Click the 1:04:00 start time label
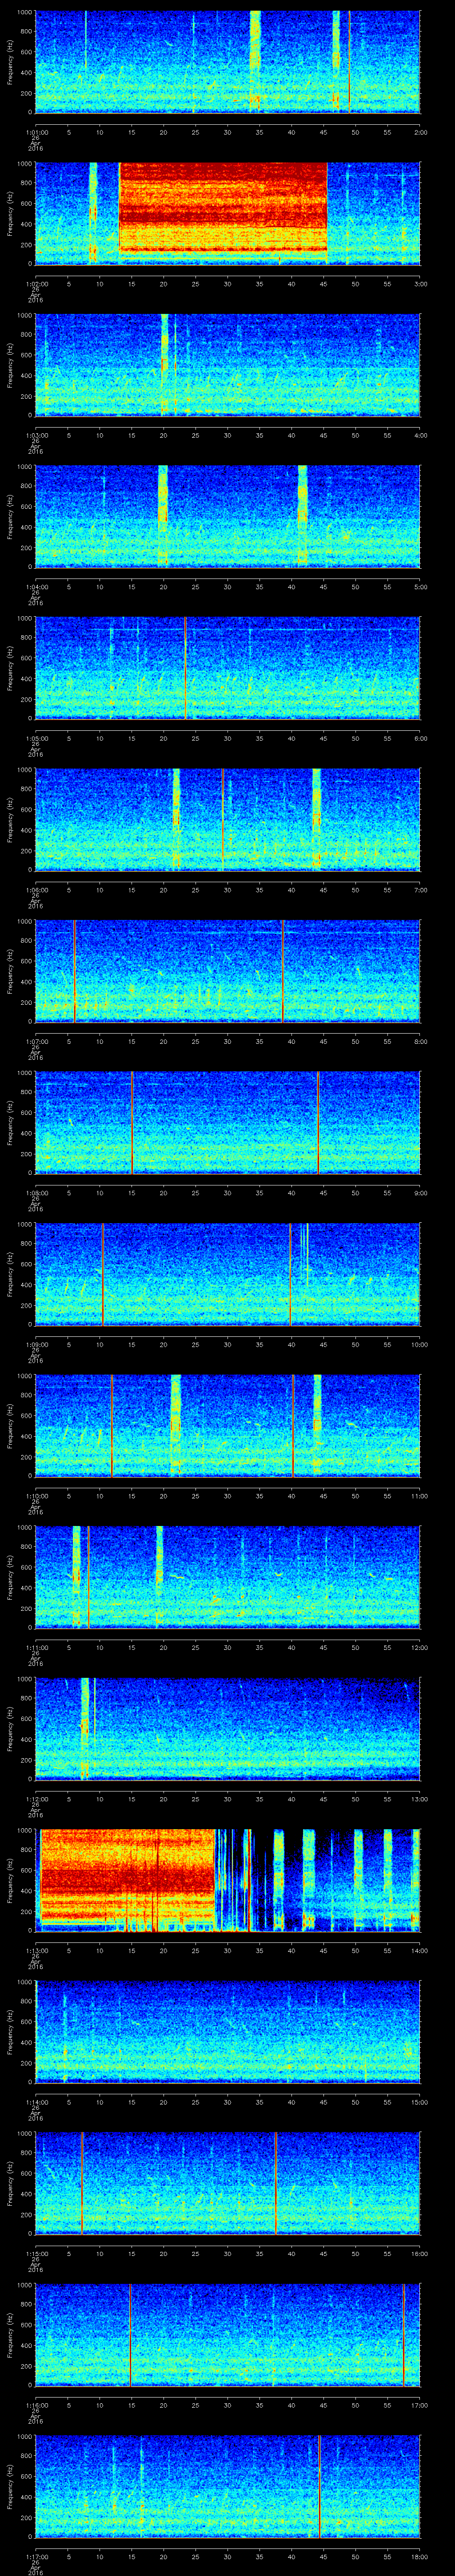Viewport: 455px width, 2576px height. (x=36, y=587)
